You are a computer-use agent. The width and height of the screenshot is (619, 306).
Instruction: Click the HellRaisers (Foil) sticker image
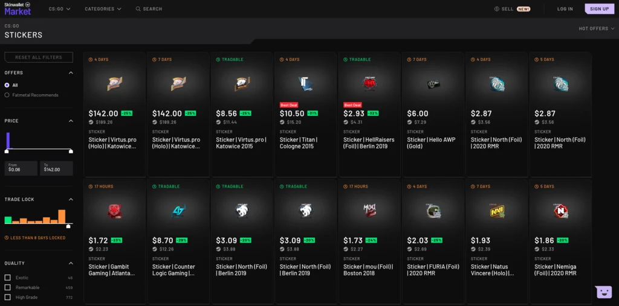pyautogui.click(x=369, y=84)
